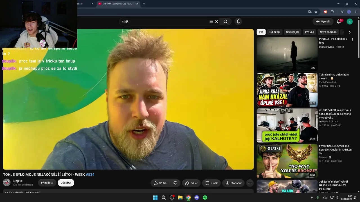Save the video with "Uložit"

[x=211, y=183]
